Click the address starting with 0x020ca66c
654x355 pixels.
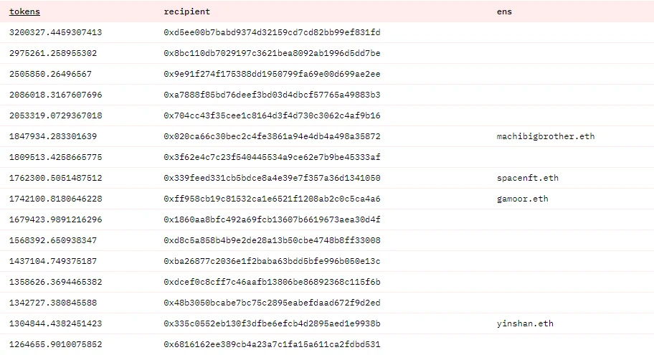coord(272,136)
